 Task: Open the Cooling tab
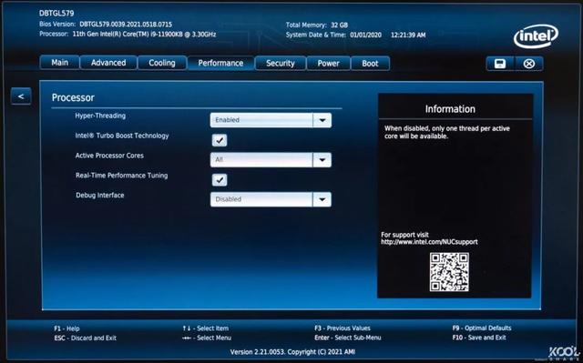(x=162, y=63)
